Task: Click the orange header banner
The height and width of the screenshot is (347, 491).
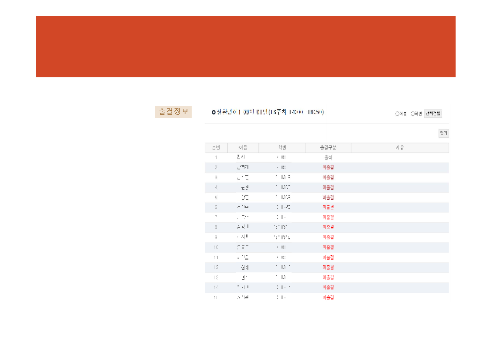Action: pyautogui.click(x=245, y=47)
